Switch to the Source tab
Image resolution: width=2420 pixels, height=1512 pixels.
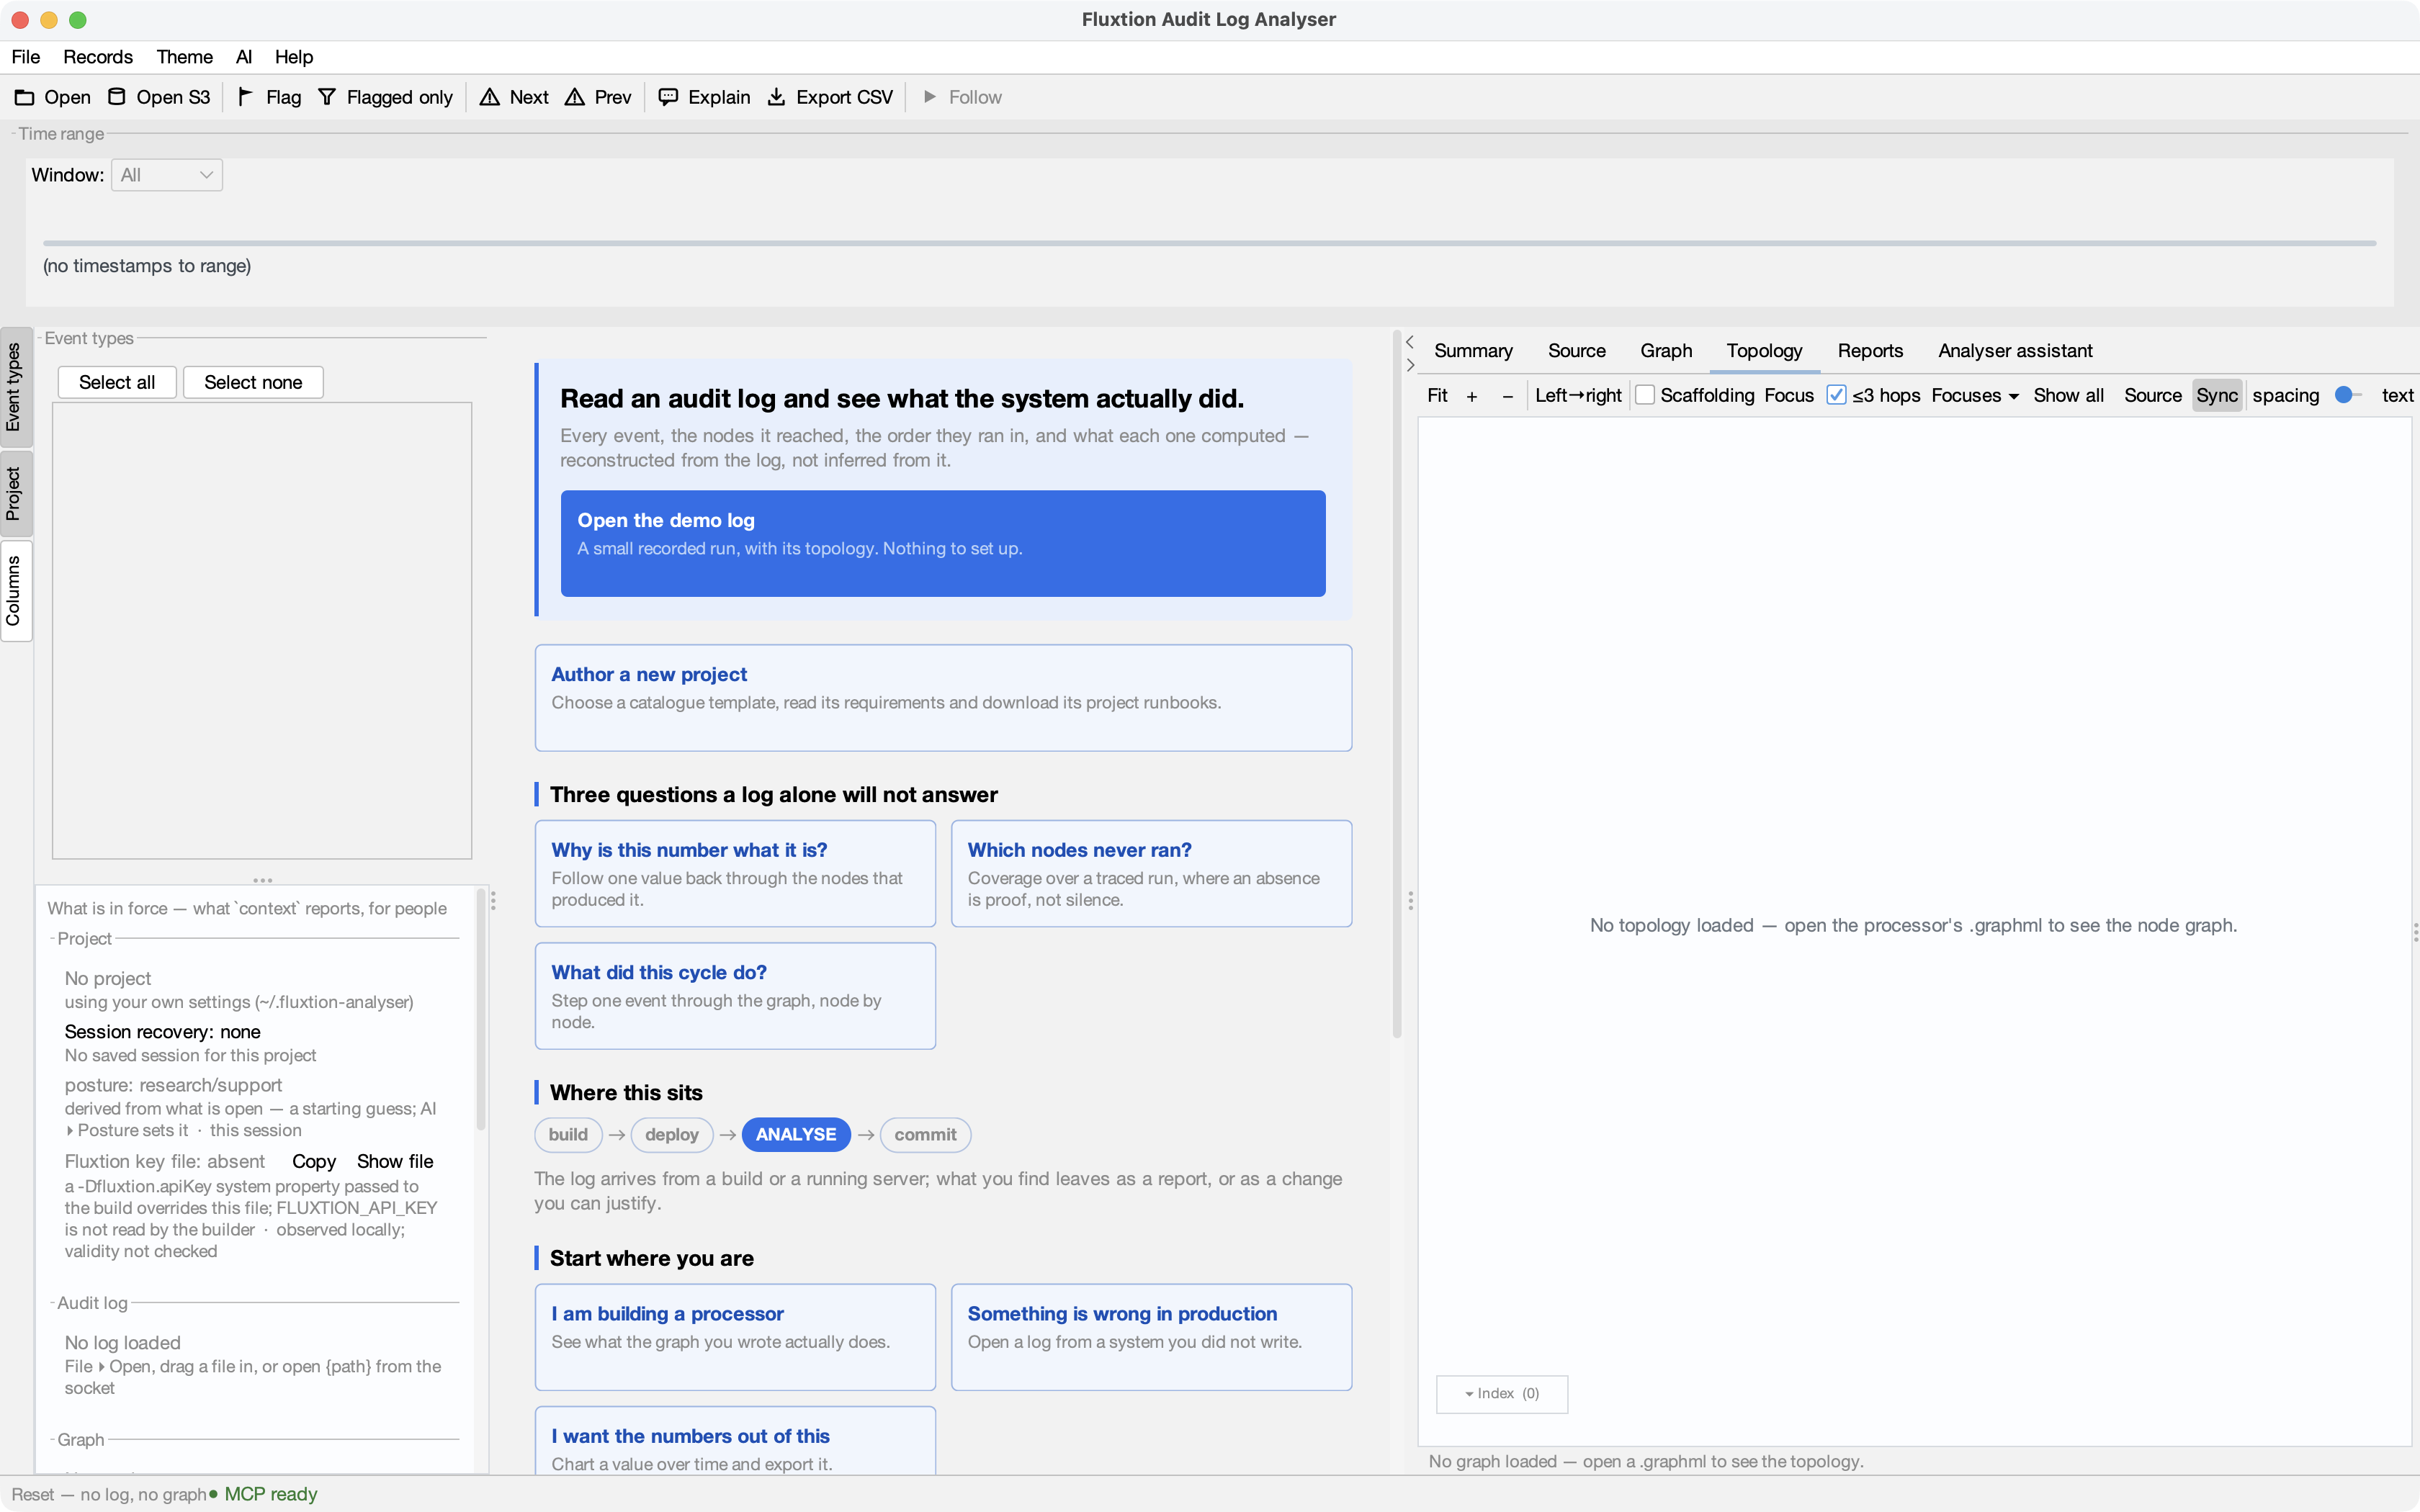1577,351
